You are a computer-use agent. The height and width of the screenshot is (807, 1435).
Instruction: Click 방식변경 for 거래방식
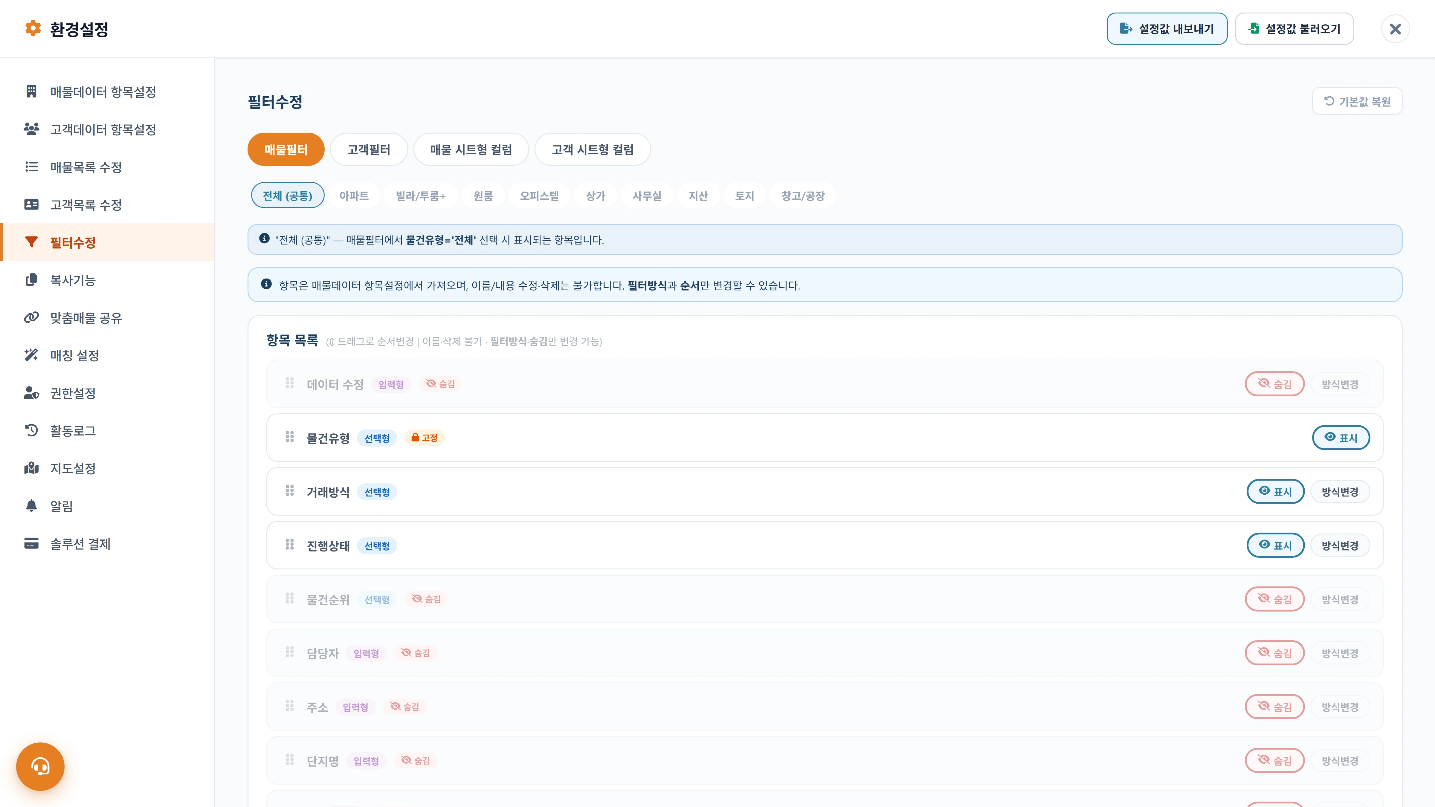click(1340, 491)
